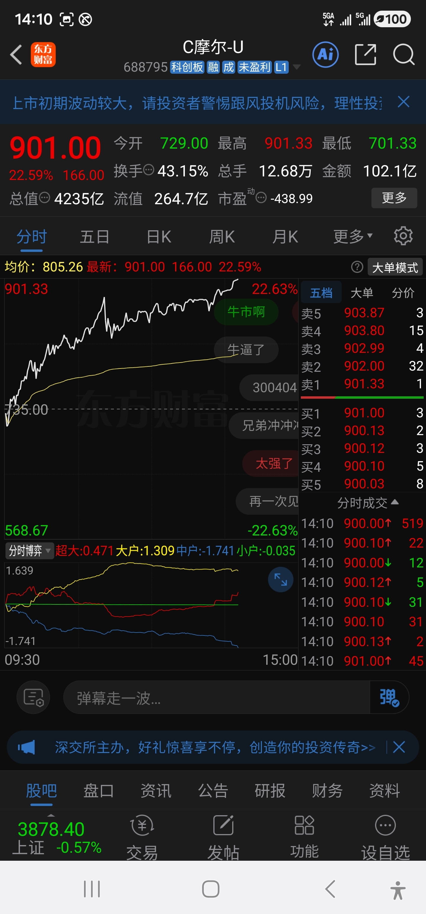Screen dimensions: 426x914
Task: Tap the 交易 trade icon
Action: pyautogui.click(x=142, y=837)
